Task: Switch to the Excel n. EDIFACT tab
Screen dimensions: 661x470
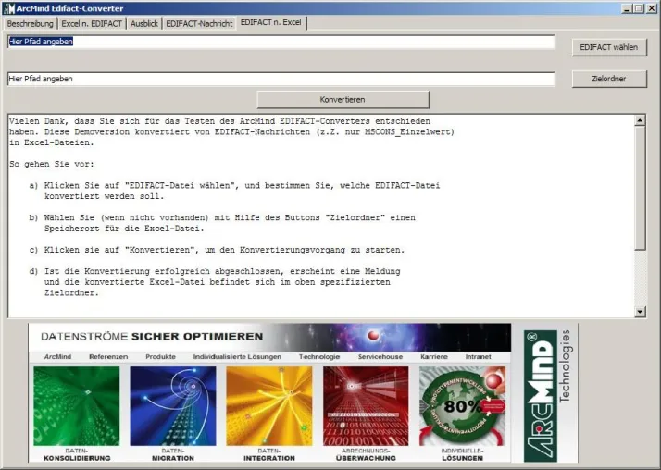Action: click(92, 23)
